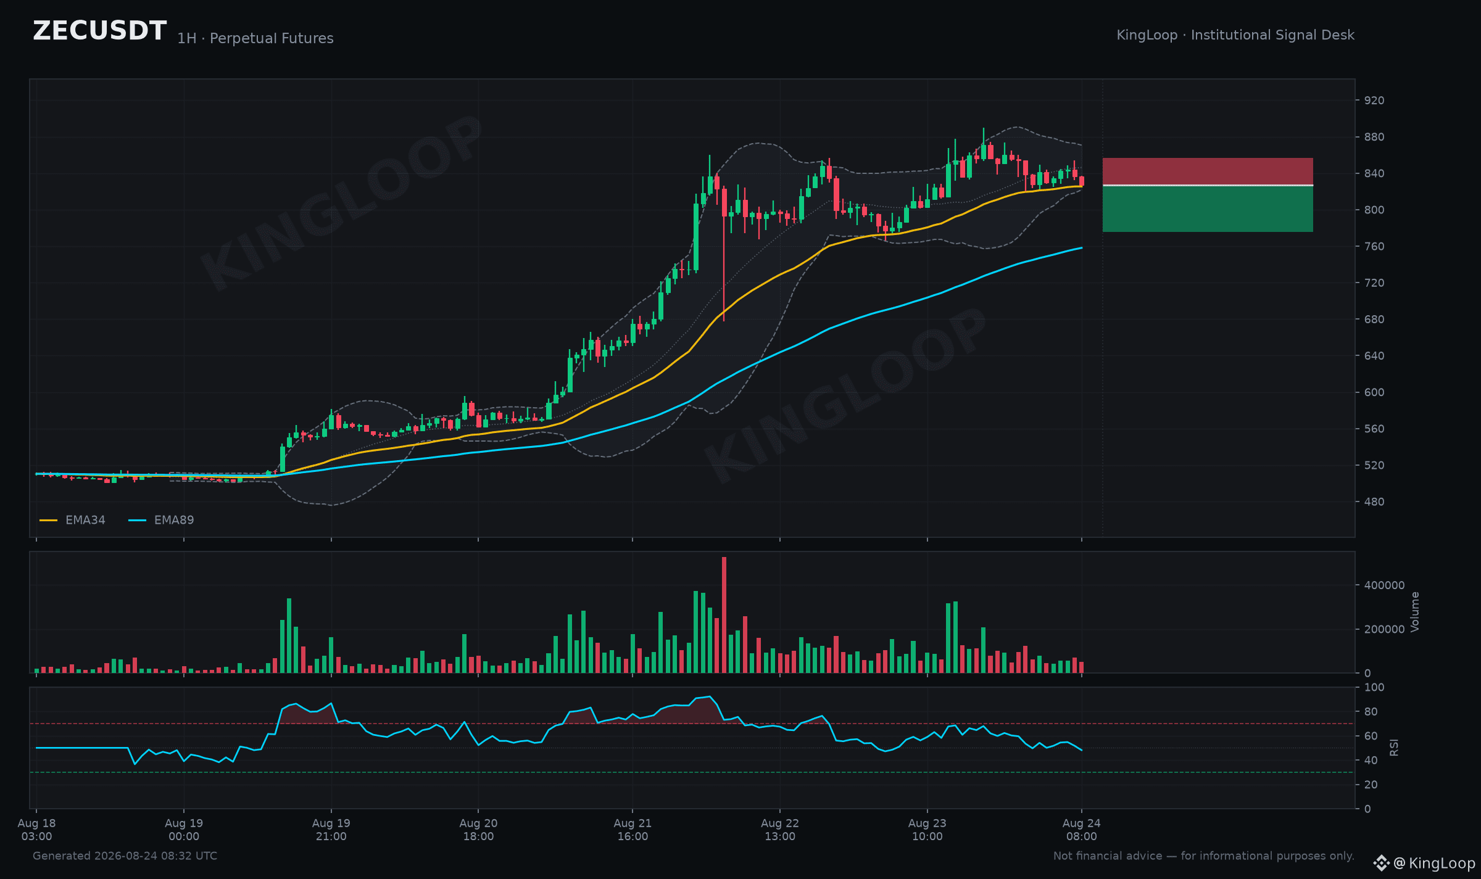Image resolution: width=1481 pixels, height=879 pixels.
Task: Click the 'Aug 23 10:00' time label
Action: [927, 830]
